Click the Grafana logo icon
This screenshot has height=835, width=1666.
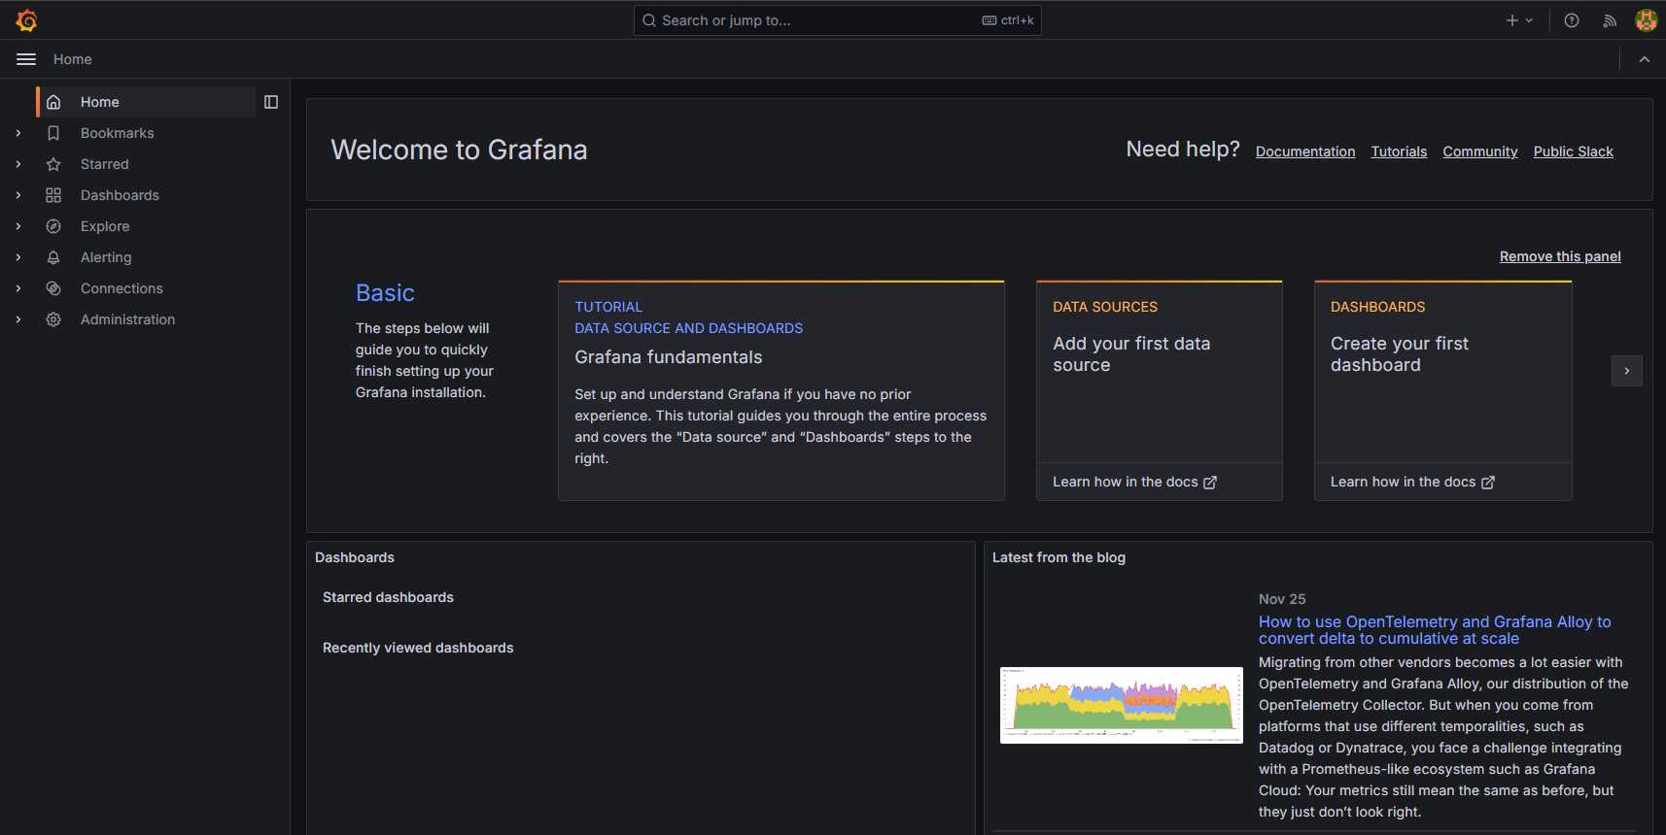tap(26, 19)
